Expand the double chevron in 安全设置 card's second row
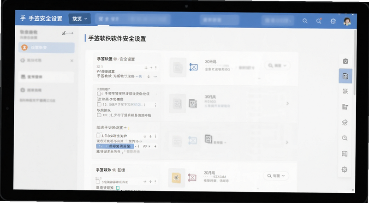 tap(155, 77)
